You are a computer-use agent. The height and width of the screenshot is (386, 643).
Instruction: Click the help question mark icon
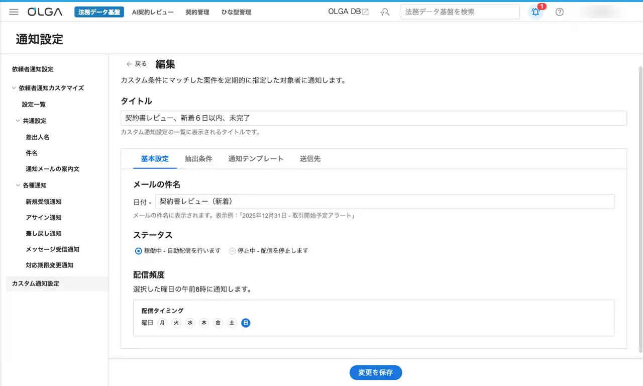[560, 12]
